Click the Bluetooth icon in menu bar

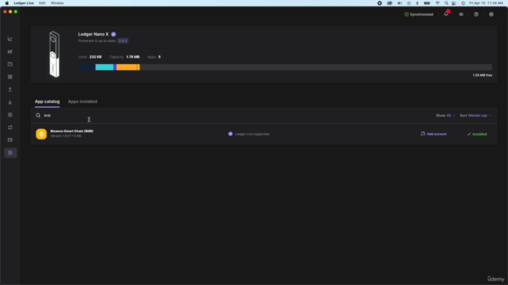[x=418, y=3]
